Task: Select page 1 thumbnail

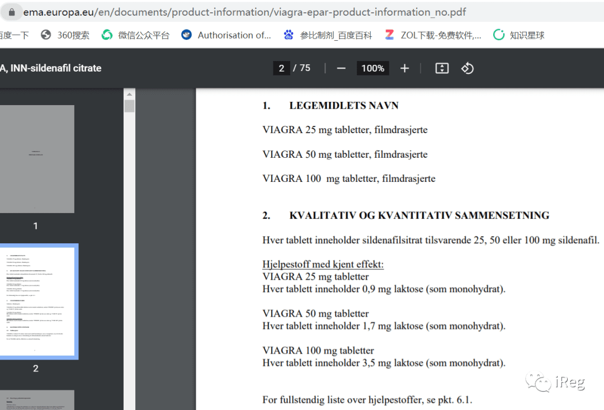Action: (37, 159)
